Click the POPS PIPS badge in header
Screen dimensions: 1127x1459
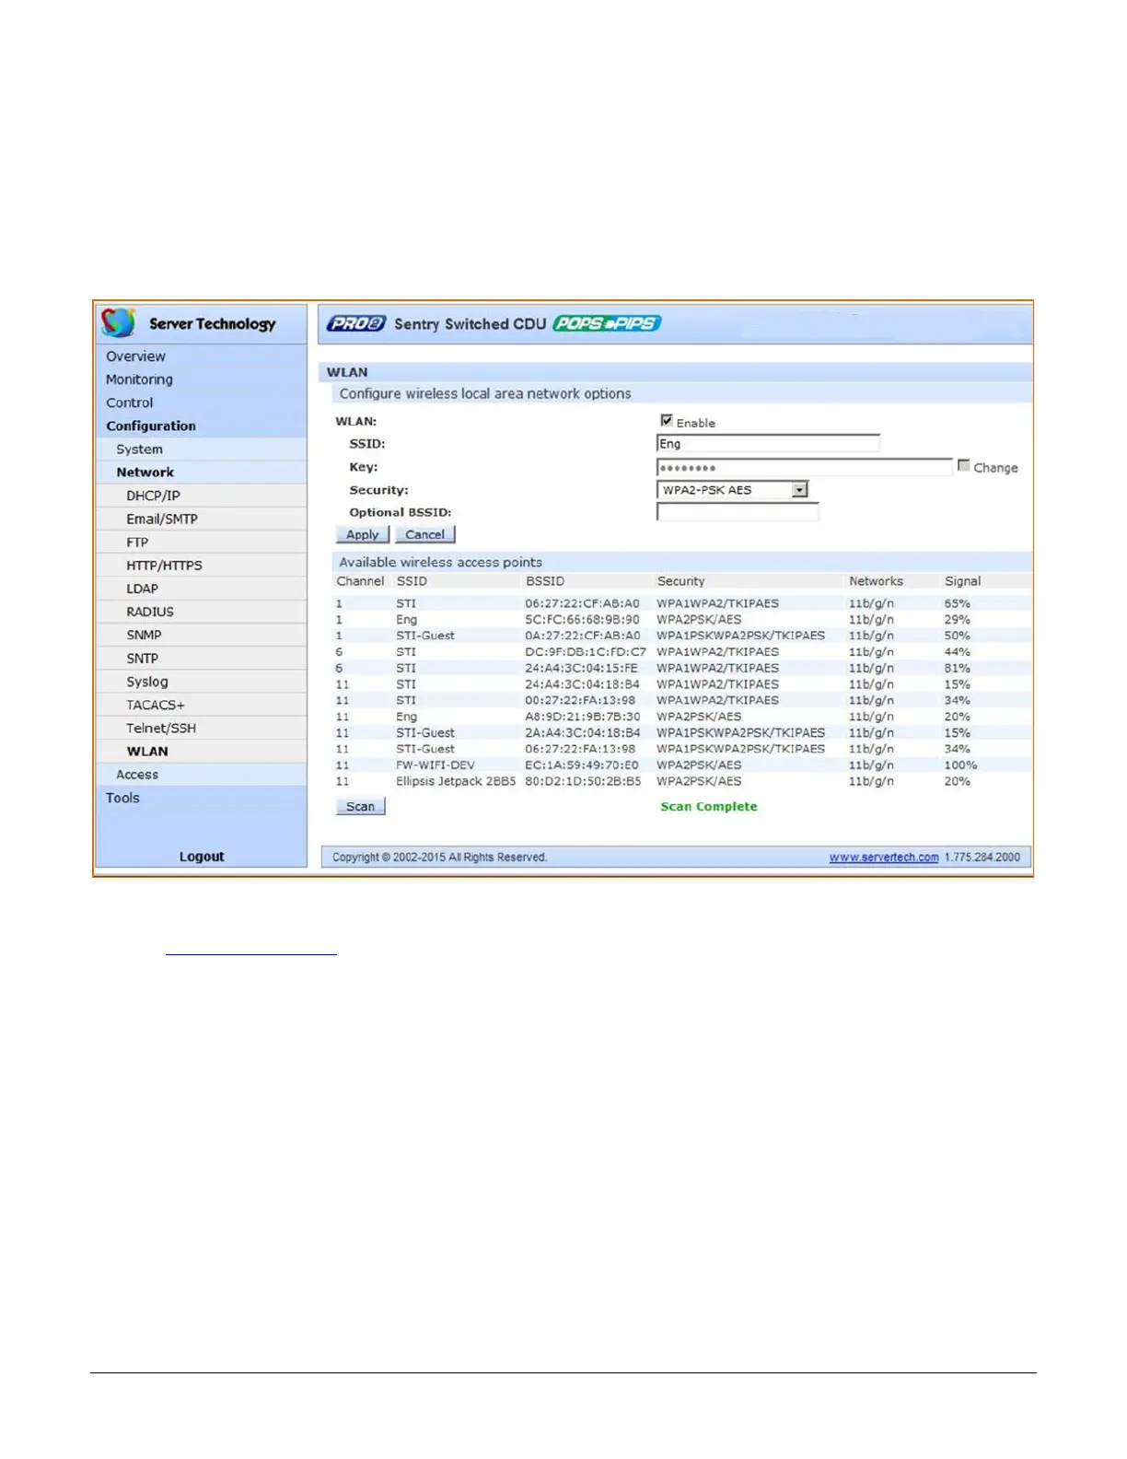(607, 323)
